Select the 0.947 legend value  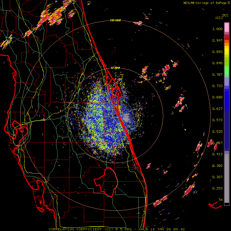click(217, 40)
